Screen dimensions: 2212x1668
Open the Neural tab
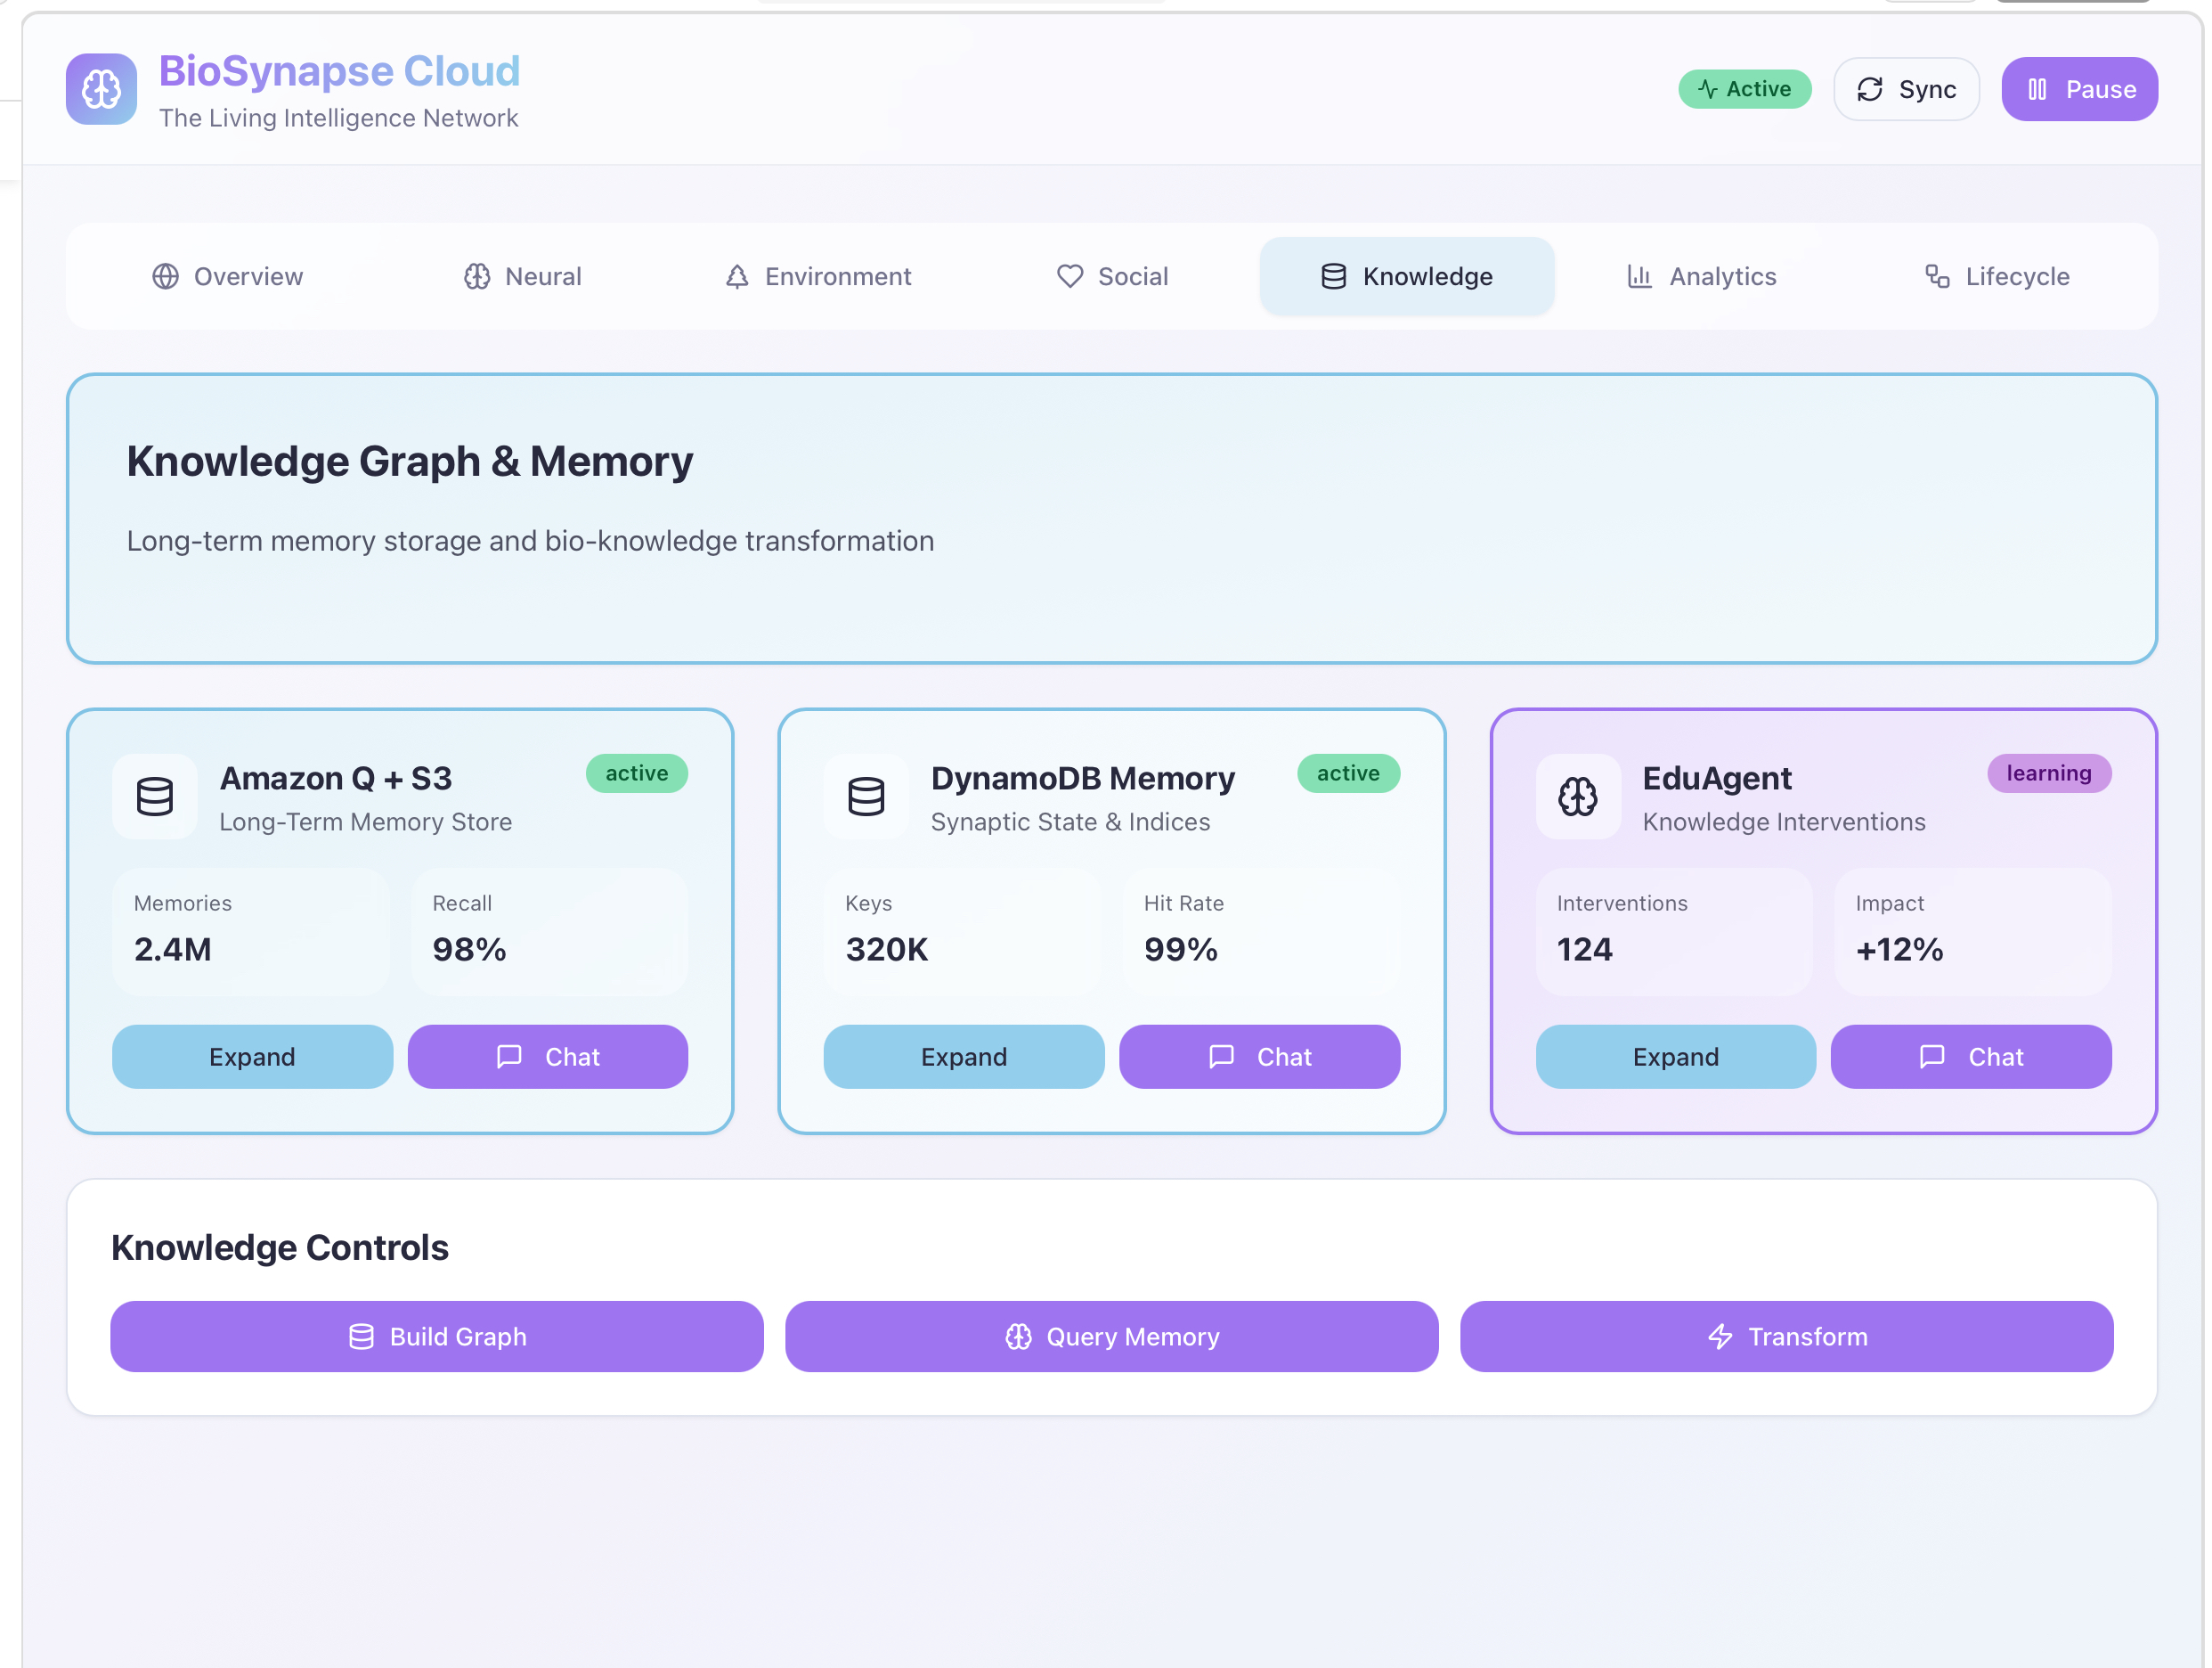coord(522,276)
